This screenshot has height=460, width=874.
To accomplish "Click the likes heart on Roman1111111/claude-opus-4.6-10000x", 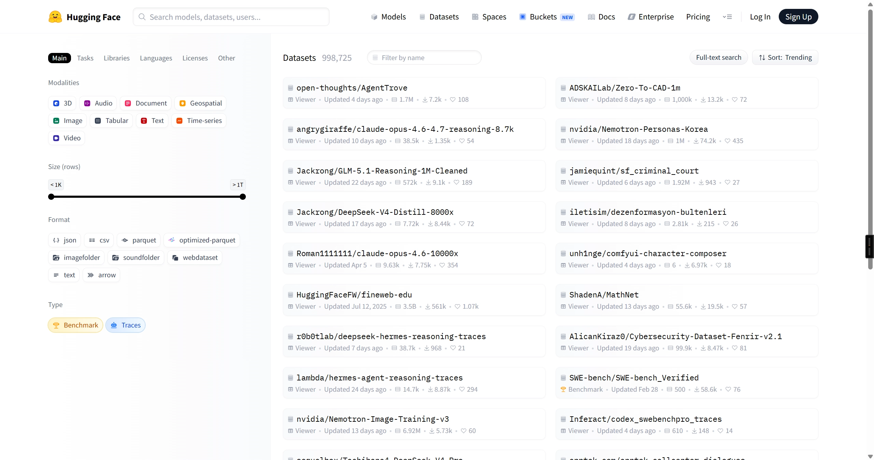I will tap(442, 265).
